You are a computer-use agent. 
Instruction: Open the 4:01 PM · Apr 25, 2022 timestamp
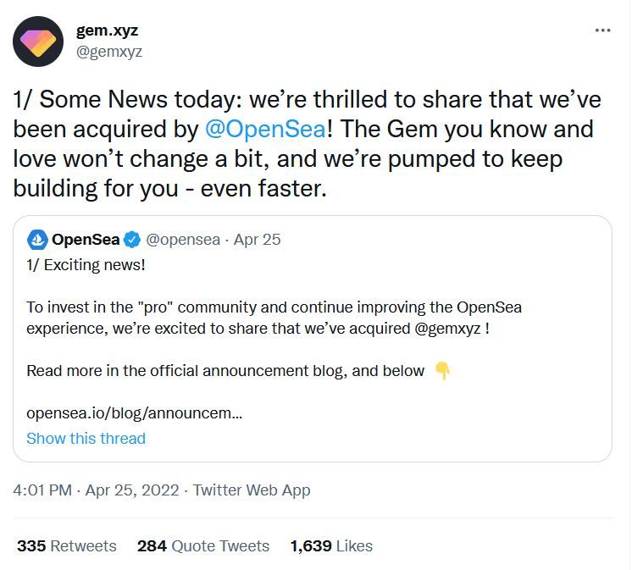pyautogui.click(x=96, y=490)
